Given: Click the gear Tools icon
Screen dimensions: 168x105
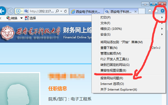Looking at the screenshot, I should point(162,11).
